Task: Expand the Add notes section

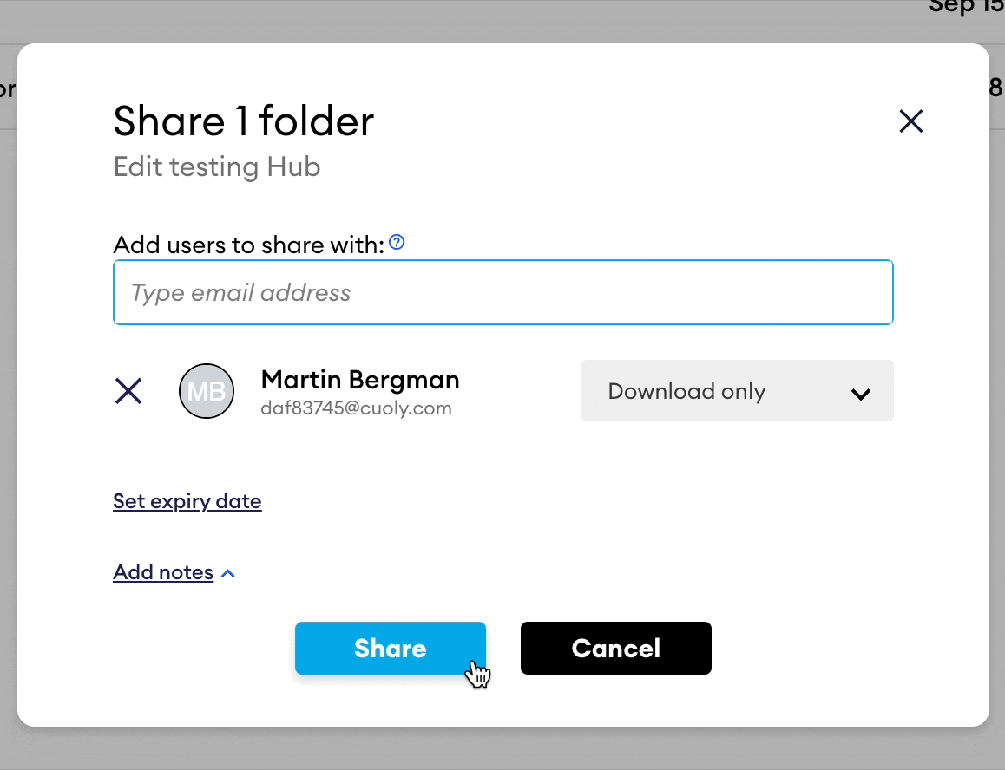Action: [x=174, y=572]
